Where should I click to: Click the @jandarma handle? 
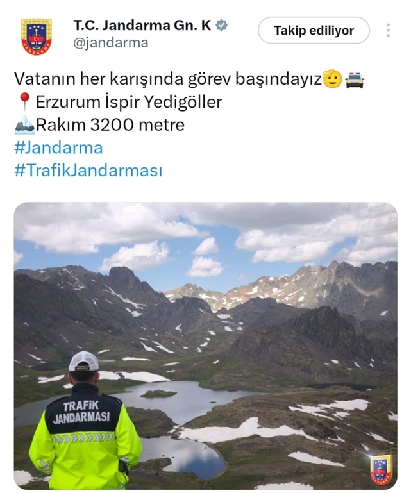pyautogui.click(x=111, y=43)
